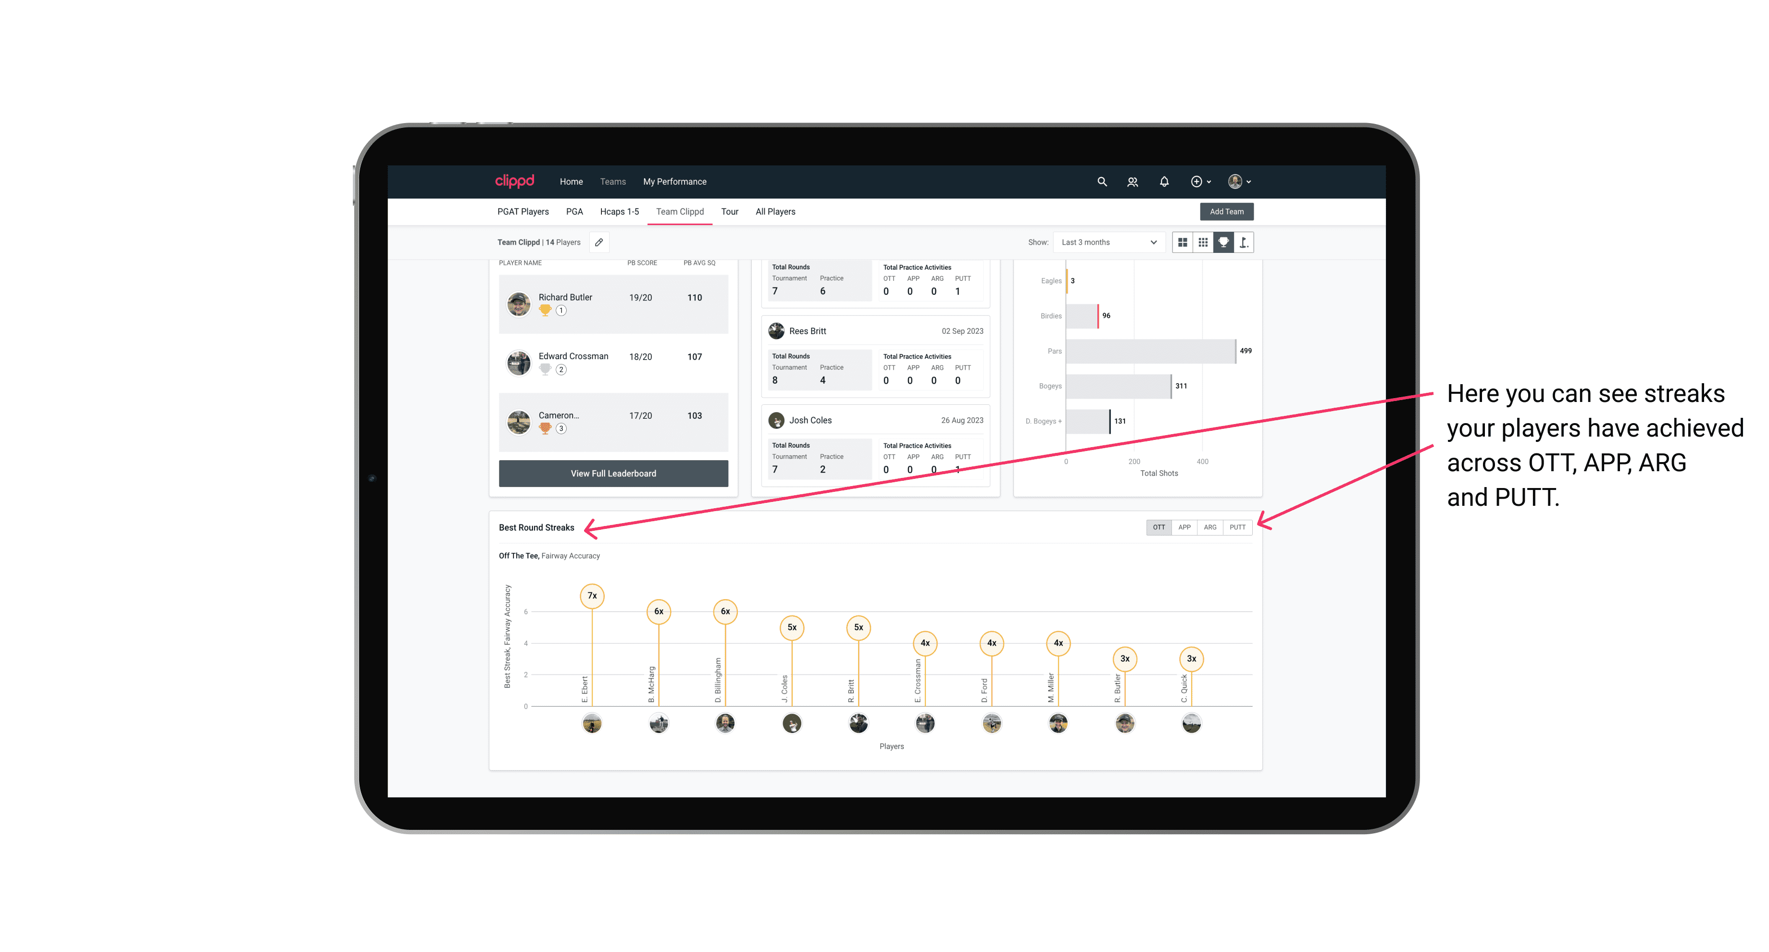Click the Tour tab
This screenshot has width=1769, height=952.
click(727, 211)
